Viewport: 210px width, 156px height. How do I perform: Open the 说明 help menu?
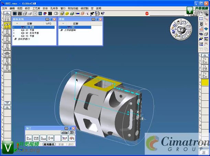pyautogui.click(x=98, y=9)
